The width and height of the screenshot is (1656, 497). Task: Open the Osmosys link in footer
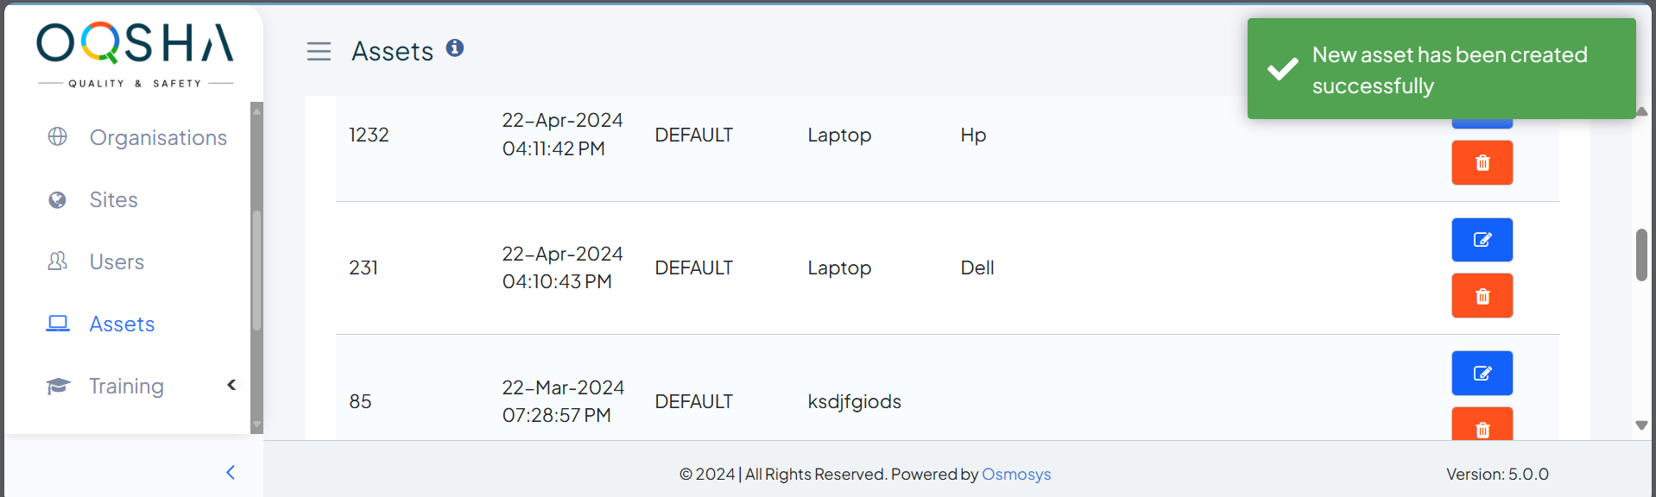[x=1016, y=474]
